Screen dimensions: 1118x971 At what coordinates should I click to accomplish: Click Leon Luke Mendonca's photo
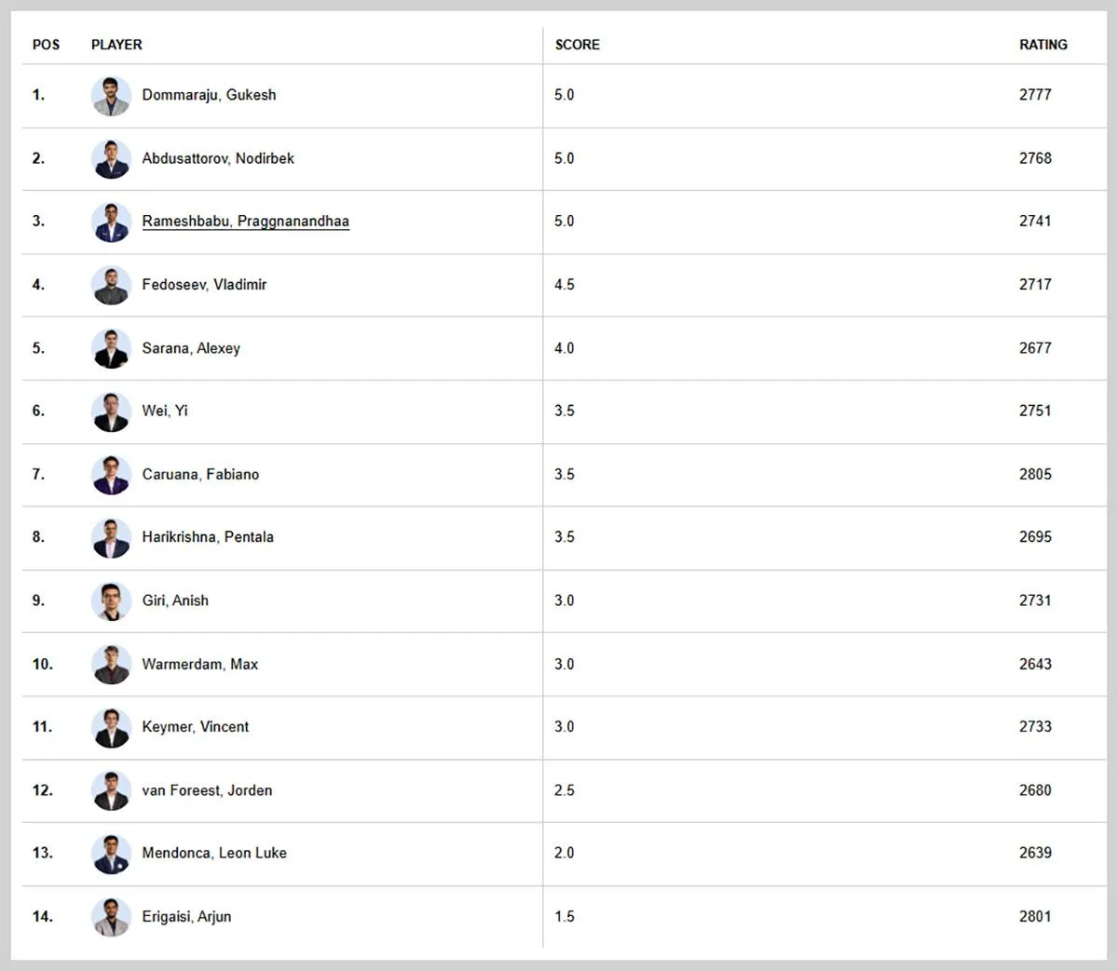coord(111,853)
